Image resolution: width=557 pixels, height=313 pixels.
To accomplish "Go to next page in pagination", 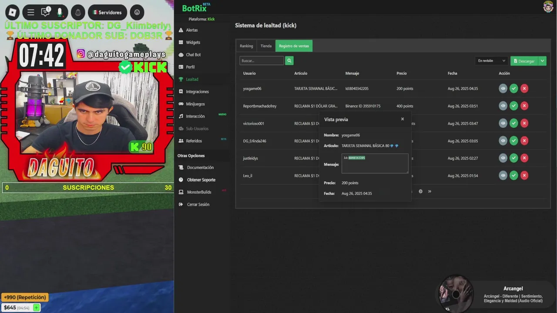I will (x=420, y=191).
